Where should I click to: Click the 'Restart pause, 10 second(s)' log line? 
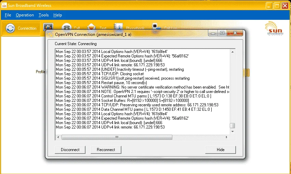101,83
